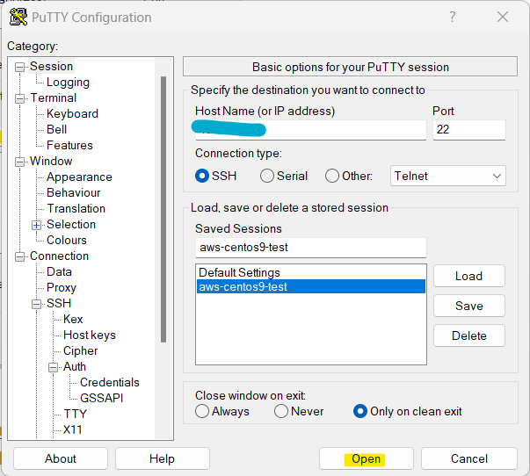The height and width of the screenshot is (476, 530).
Task: Open the Proxy category
Action: pos(62,288)
